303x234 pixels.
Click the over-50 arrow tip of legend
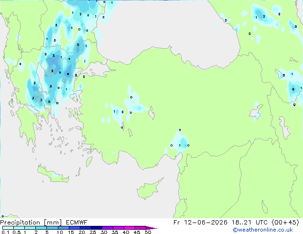click(x=151, y=228)
